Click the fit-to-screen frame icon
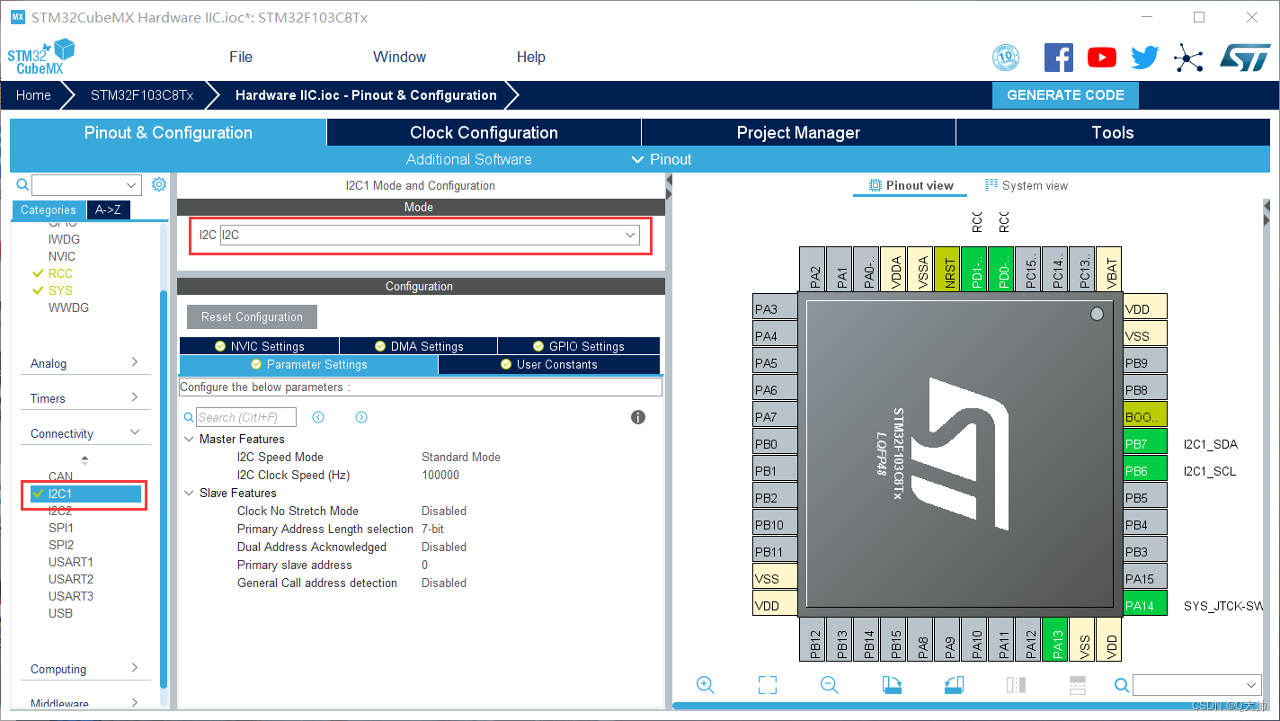 767,685
